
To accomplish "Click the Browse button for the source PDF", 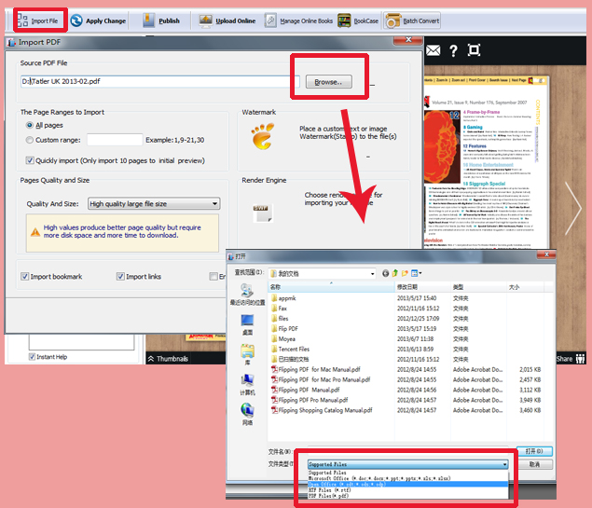I will point(328,81).
